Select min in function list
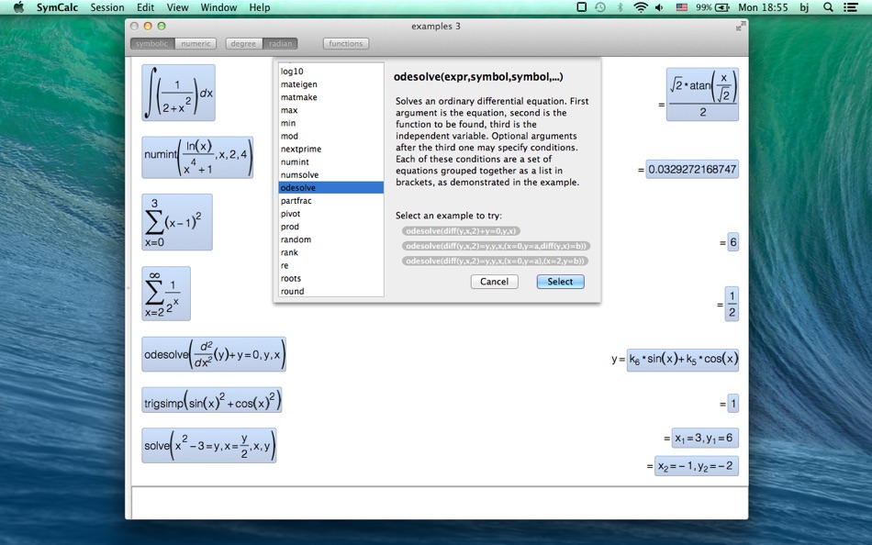 (330, 123)
